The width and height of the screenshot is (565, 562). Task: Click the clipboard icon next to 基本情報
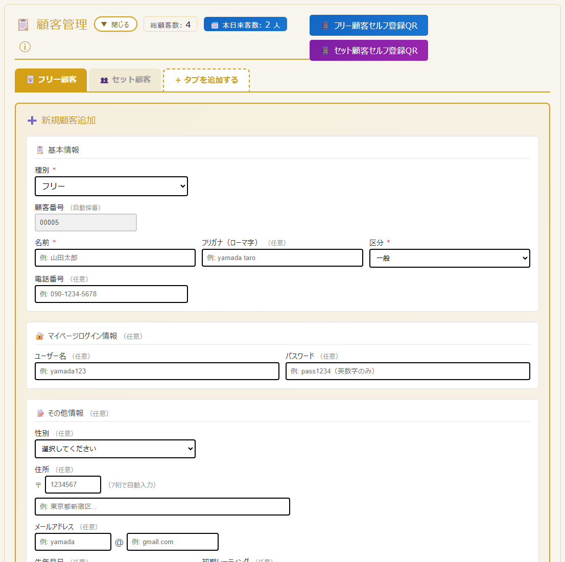pos(40,150)
